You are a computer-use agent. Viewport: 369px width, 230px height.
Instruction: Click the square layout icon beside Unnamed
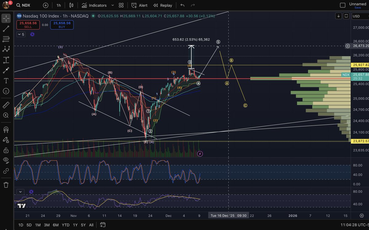pos(343,5)
